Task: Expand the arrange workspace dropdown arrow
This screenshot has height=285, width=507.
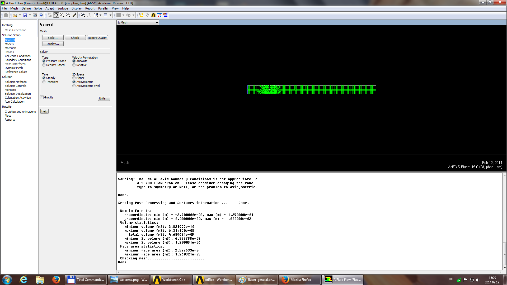Action: tap(100, 15)
